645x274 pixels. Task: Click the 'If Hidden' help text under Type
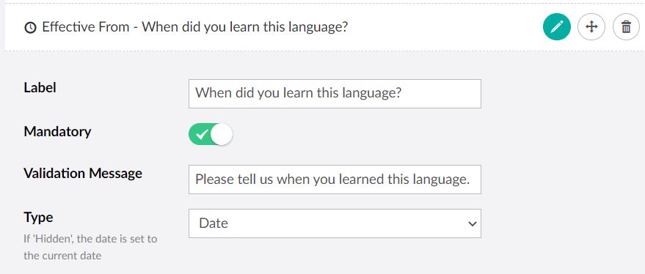[90, 247]
